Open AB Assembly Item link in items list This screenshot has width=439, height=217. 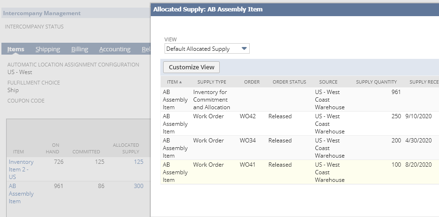click(x=21, y=193)
